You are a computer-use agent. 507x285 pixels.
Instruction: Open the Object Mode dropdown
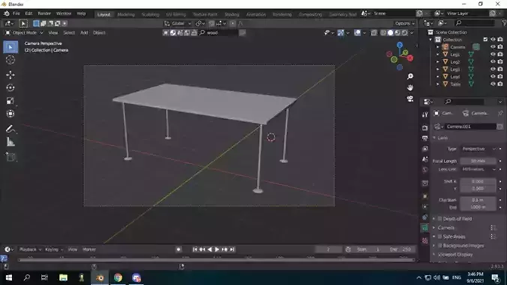point(24,33)
